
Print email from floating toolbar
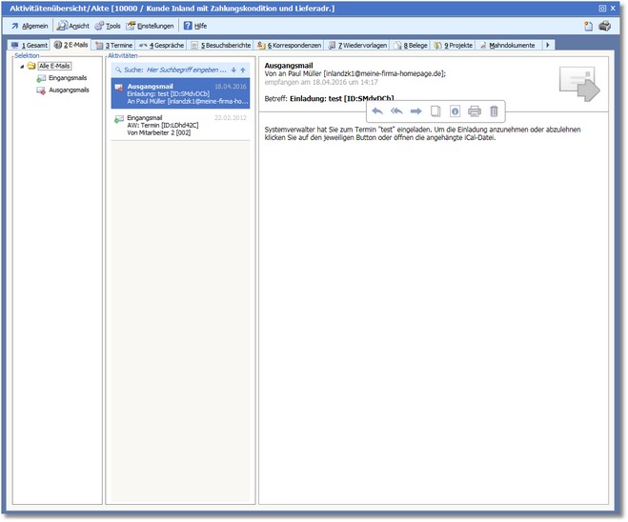(x=475, y=111)
